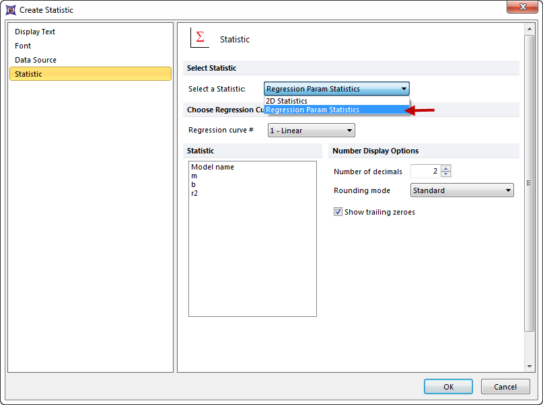Click the scroll down arrow of panel

(530, 367)
